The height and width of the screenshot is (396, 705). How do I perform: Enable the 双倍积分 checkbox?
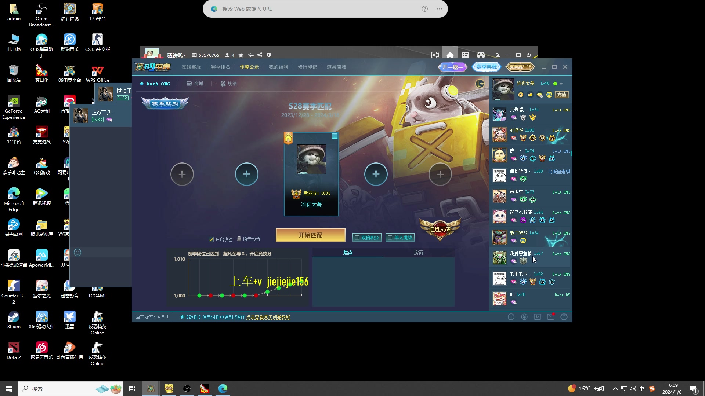click(356, 238)
